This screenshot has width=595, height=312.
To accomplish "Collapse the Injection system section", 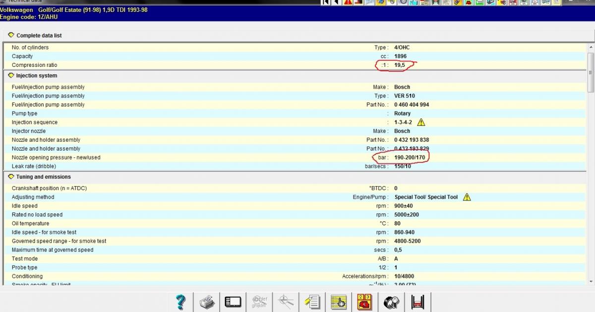I will (11, 76).
